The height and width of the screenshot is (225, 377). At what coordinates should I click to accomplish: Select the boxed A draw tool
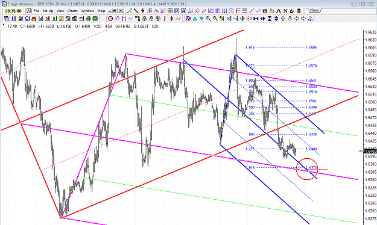click(183, 11)
